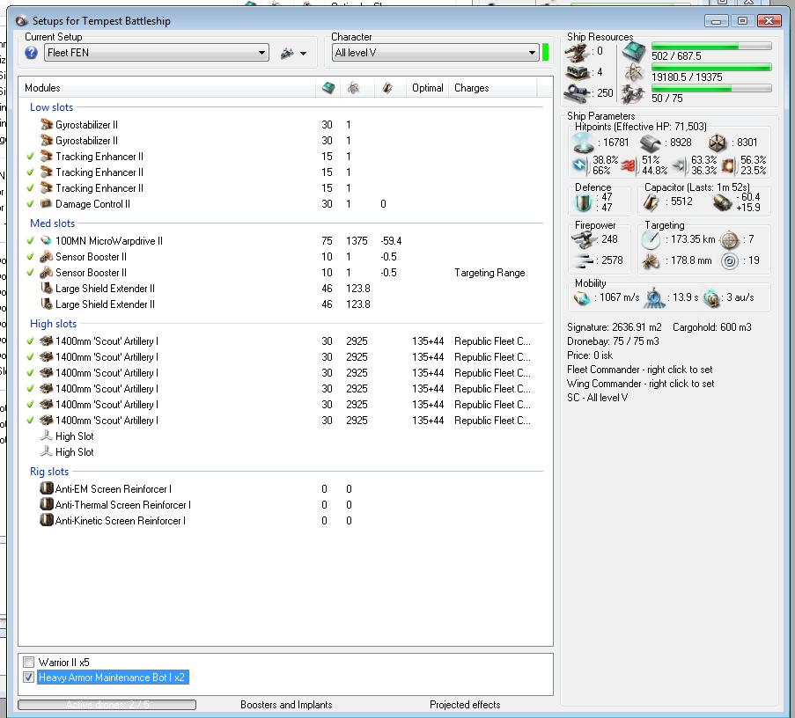Screen dimensions: 795x718
Task: Click first Large Shield Extender II icon
Action: [47, 289]
